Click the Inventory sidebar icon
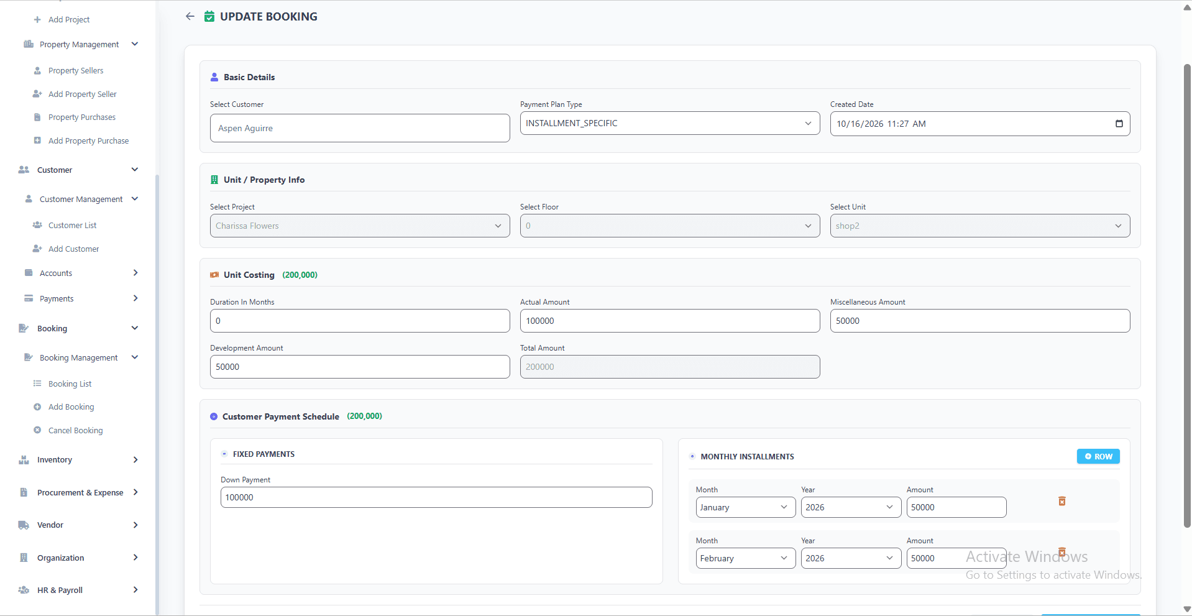Image resolution: width=1192 pixels, height=616 pixels. click(x=24, y=459)
